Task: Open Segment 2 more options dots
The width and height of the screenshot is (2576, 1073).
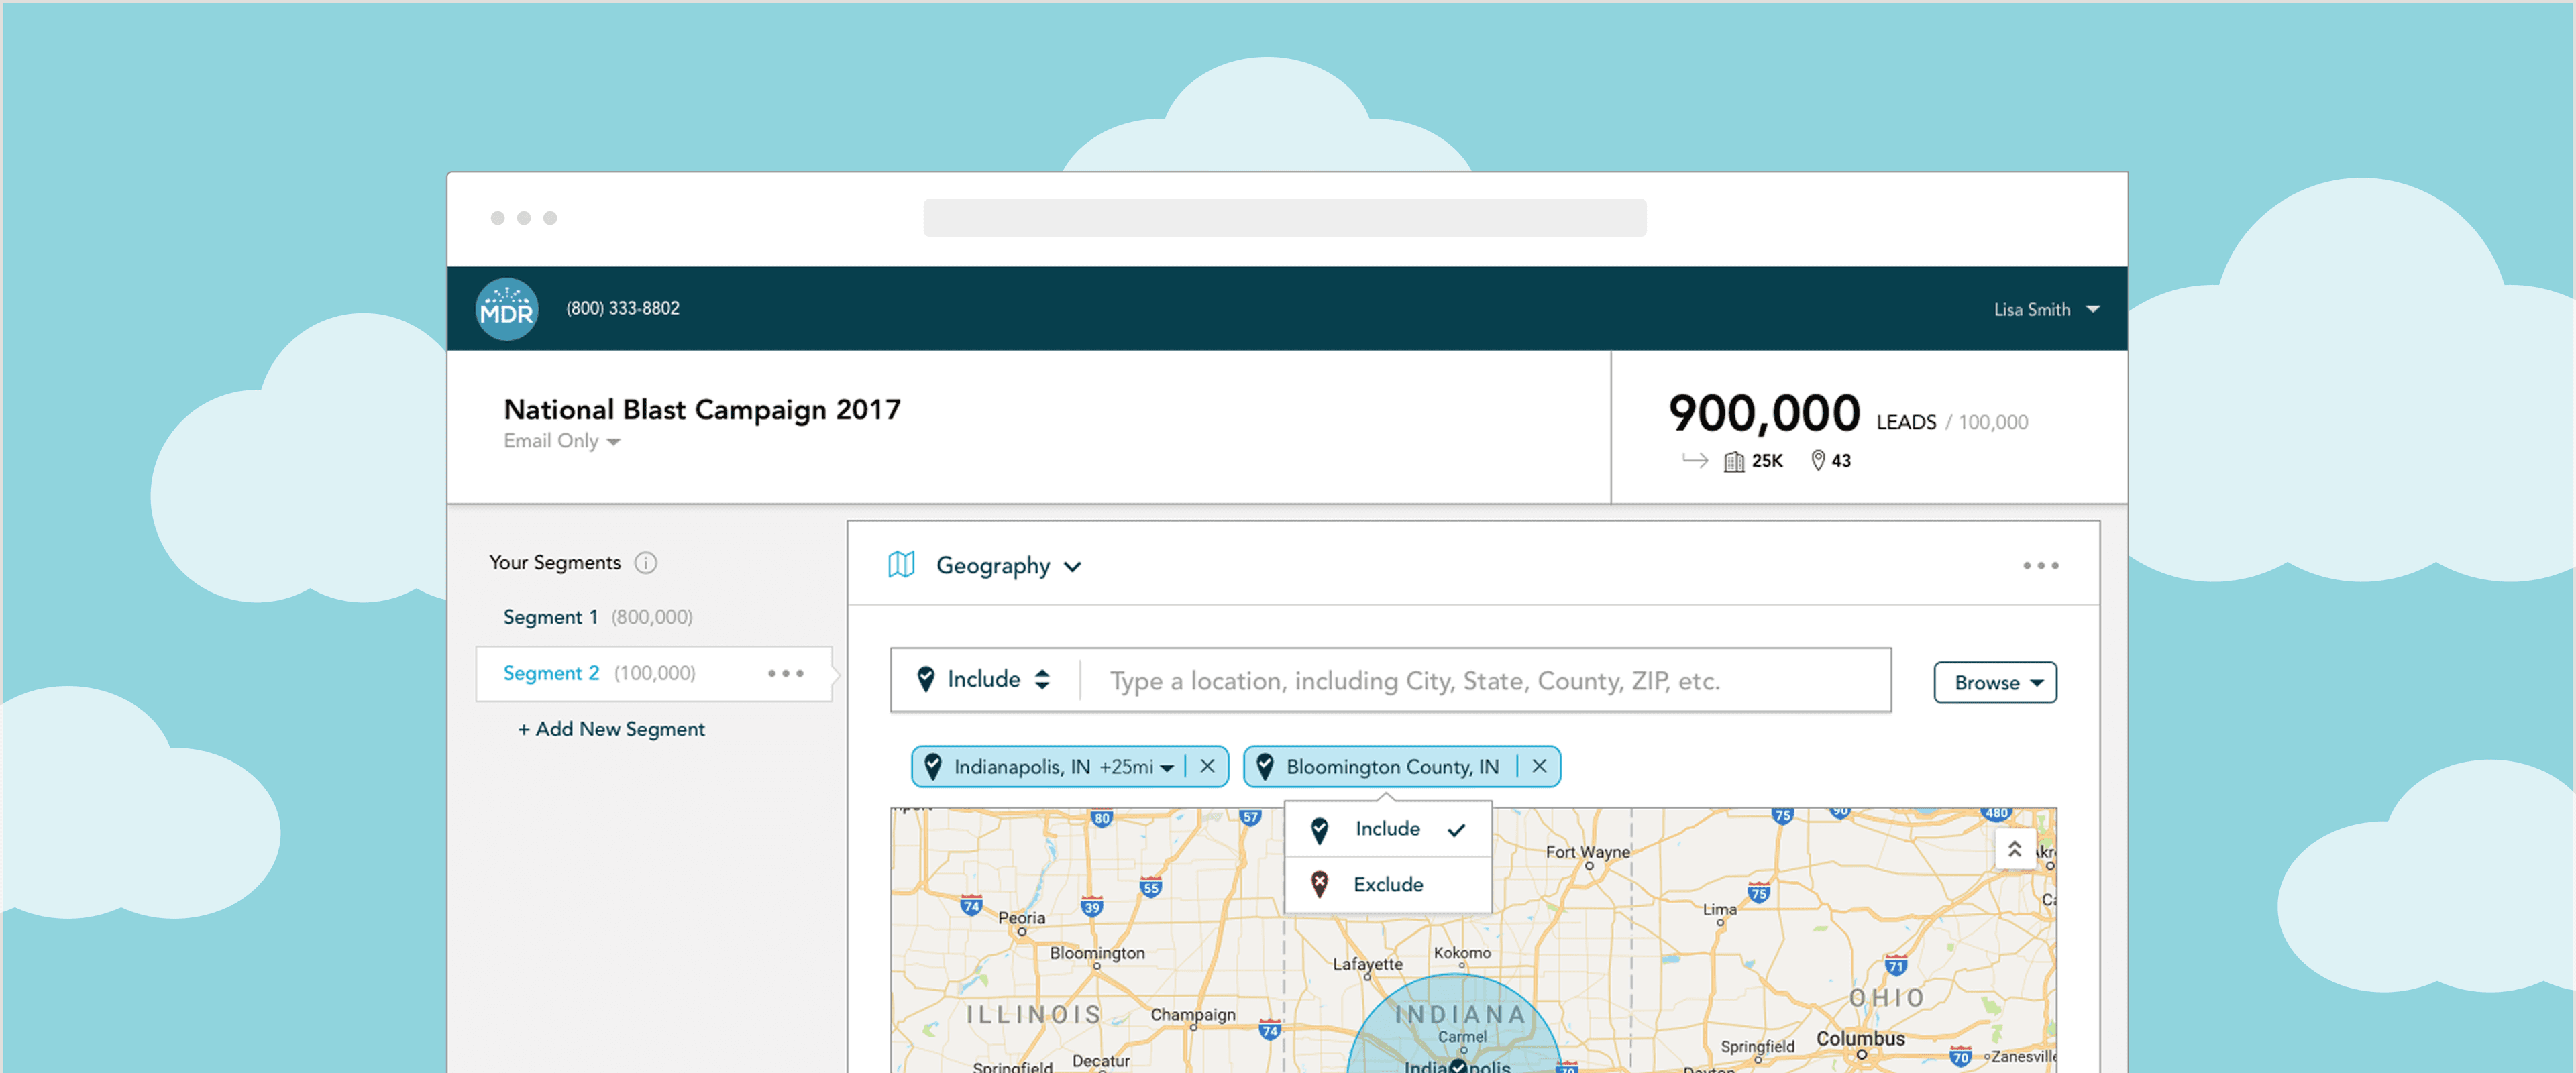Action: [786, 674]
